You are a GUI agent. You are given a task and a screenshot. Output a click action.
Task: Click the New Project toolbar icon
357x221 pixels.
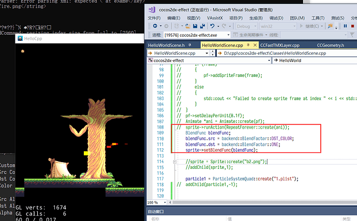(x=176, y=26)
